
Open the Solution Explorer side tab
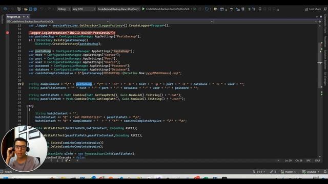(x=325, y=59)
